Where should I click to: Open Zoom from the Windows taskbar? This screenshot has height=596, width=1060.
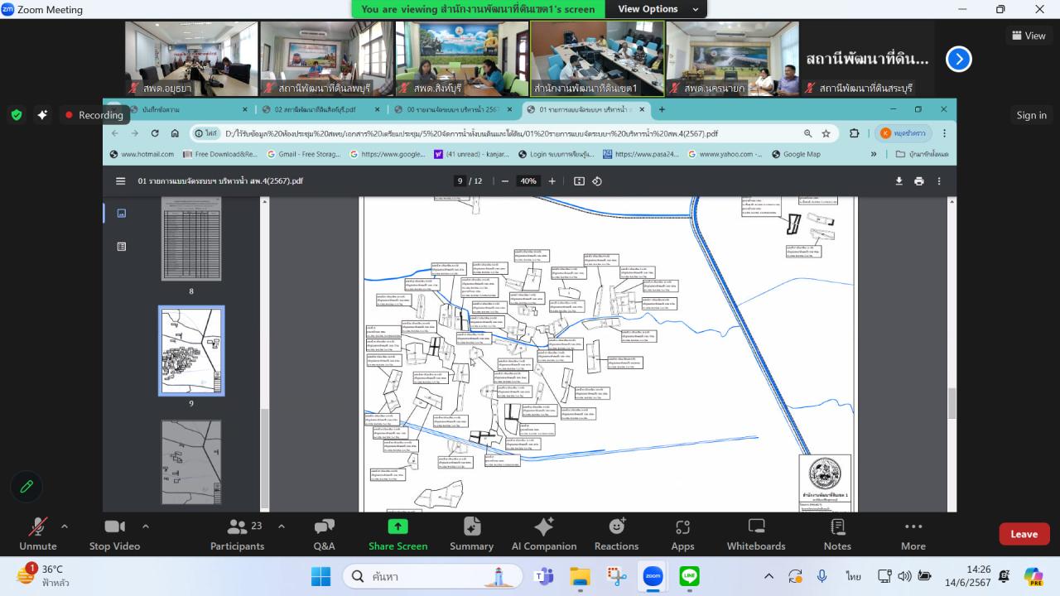pyautogui.click(x=653, y=576)
